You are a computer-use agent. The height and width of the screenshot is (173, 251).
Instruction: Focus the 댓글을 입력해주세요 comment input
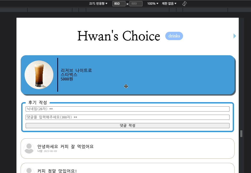coord(127,117)
